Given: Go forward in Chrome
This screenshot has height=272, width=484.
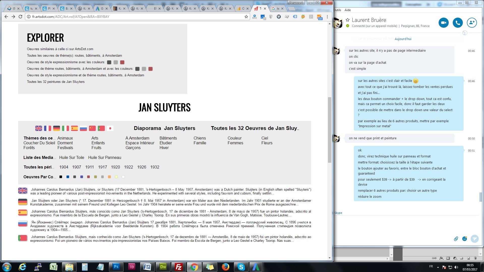Looking at the screenshot, I should (13, 17).
